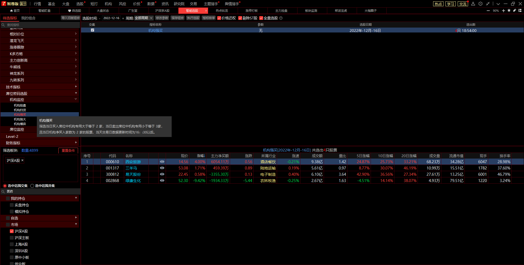Click the 重置条件 button
This screenshot has height=265, width=524.
[x=68, y=151]
